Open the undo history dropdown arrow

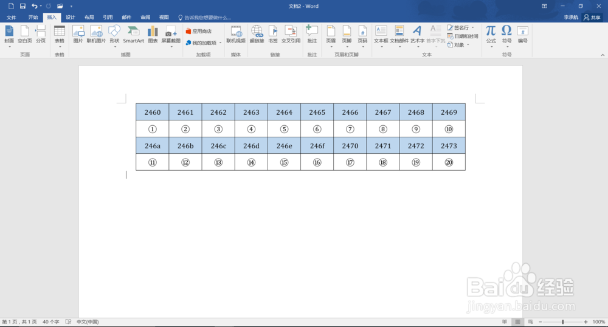point(41,6)
